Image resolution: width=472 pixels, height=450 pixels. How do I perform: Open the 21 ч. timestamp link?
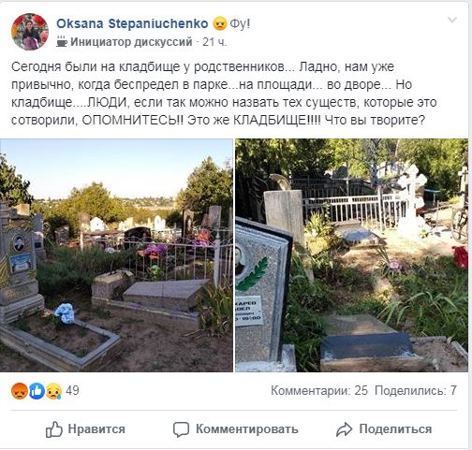pyautogui.click(x=214, y=42)
